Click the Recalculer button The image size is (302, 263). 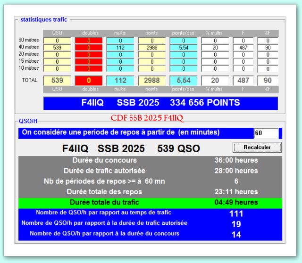click(257, 147)
